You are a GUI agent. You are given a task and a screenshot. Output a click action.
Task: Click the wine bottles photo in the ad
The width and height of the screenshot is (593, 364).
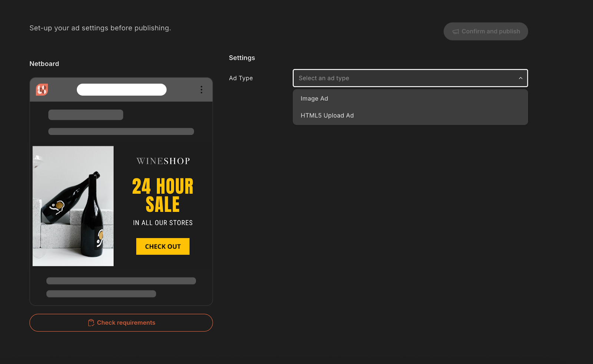(73, 206)
